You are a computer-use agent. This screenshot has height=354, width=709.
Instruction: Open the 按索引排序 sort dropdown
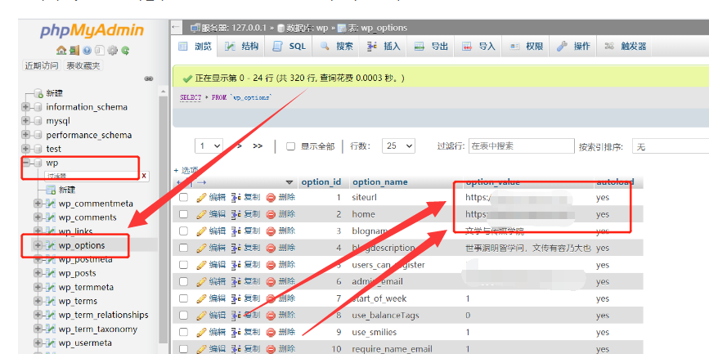(670, 146)
